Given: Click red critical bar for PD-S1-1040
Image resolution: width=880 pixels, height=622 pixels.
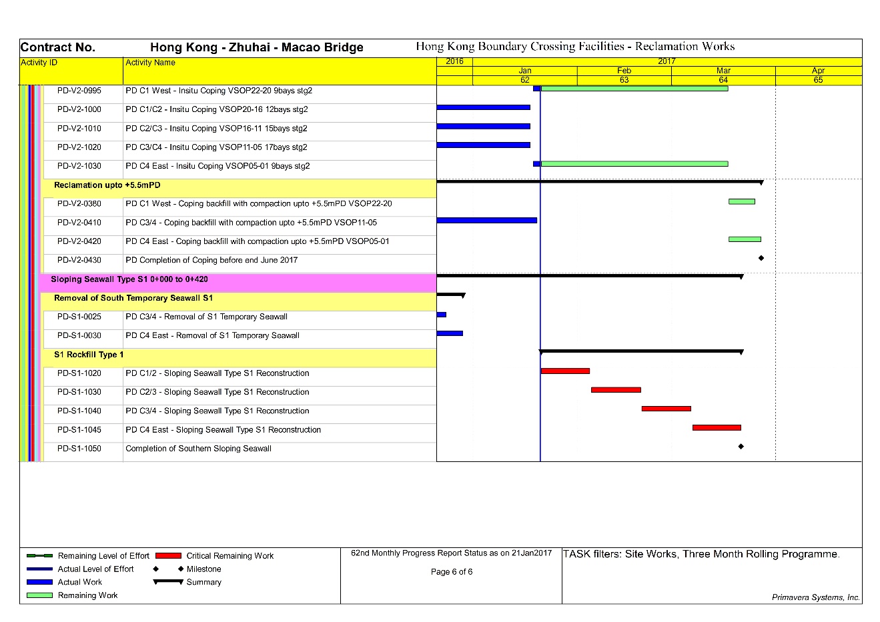Looking at the screenshot, I should (667, 409).
